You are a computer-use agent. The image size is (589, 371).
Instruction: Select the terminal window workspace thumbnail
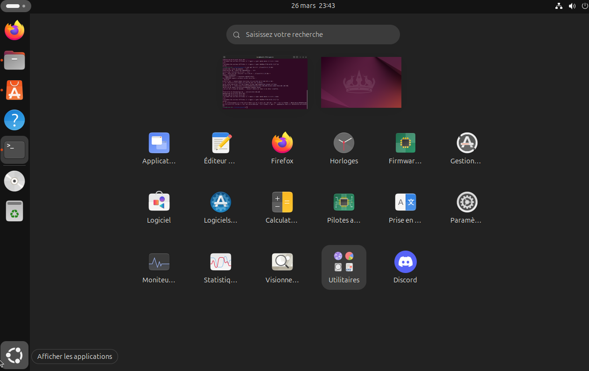[265, 83]
